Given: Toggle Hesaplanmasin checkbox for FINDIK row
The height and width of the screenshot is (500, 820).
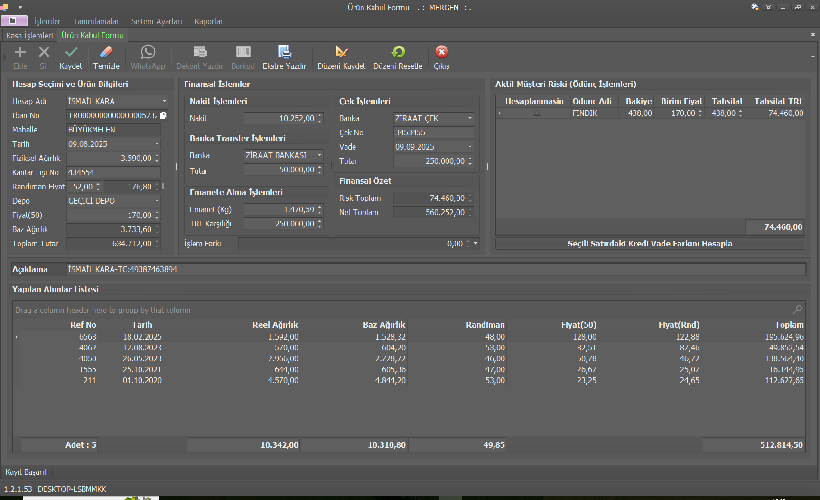Looking at the screenshot, I should 537,113.
